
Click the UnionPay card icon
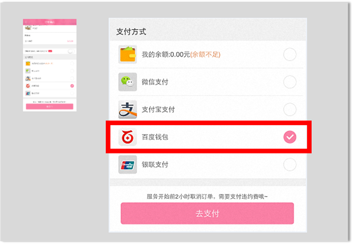click(127, 164)
